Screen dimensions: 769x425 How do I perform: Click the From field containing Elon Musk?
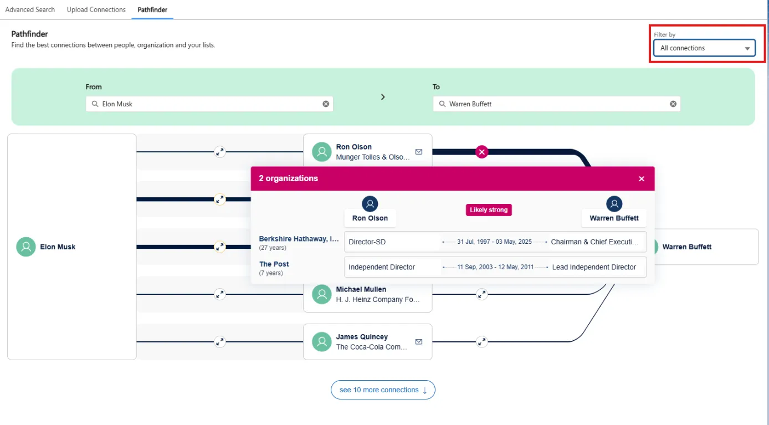209,104
